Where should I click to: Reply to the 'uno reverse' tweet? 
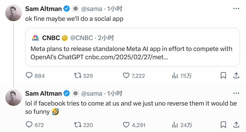pyautogui.click(x=29, y=125)
